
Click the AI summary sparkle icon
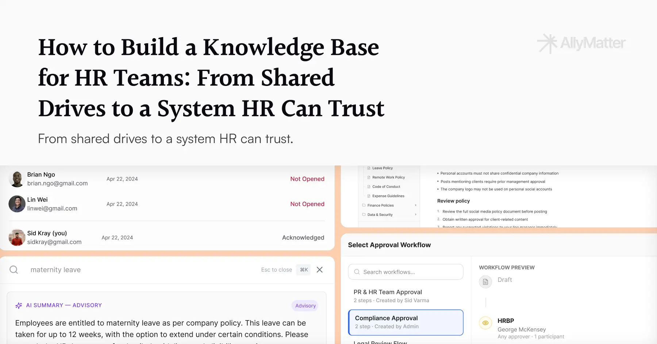point(19,305)
